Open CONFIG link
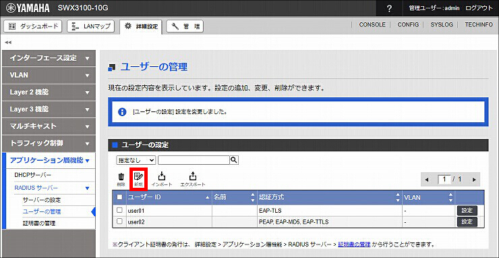499x258 pixels. pyautogui.click(x=408, y=24)
